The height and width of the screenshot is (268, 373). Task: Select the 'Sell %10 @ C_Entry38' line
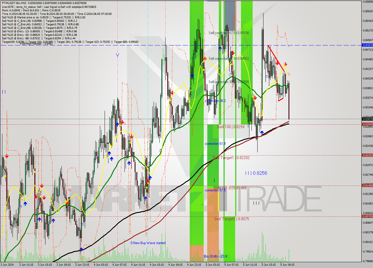pos(40,21)
